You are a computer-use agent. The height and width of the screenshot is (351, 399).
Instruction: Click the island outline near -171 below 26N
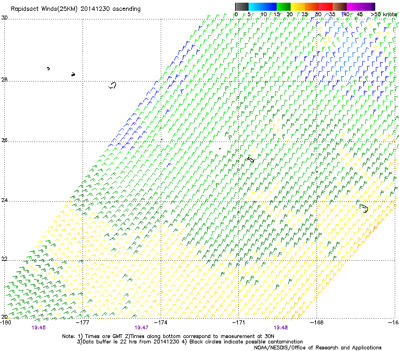[x=251, y=160]
